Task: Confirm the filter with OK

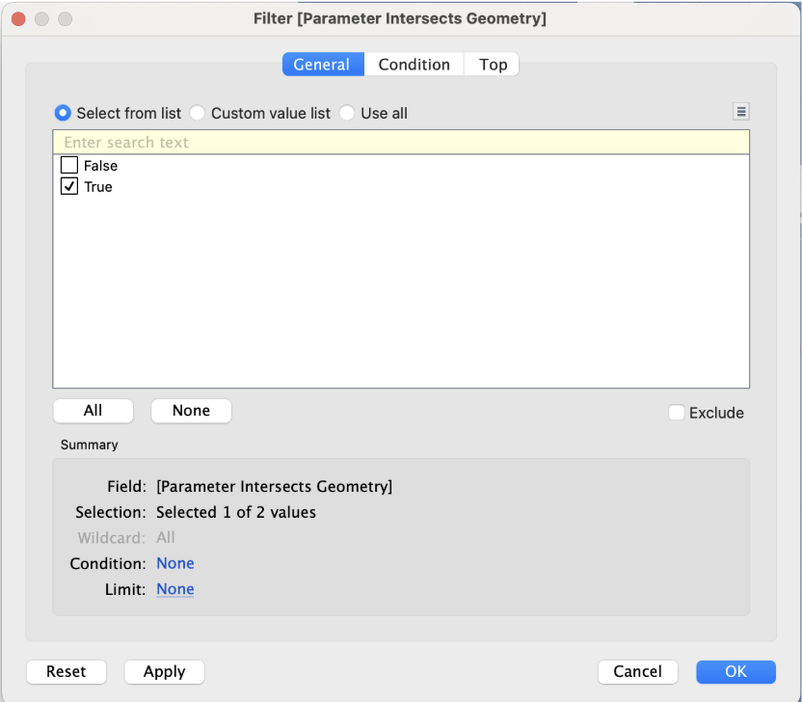Action: pos(735,671)
